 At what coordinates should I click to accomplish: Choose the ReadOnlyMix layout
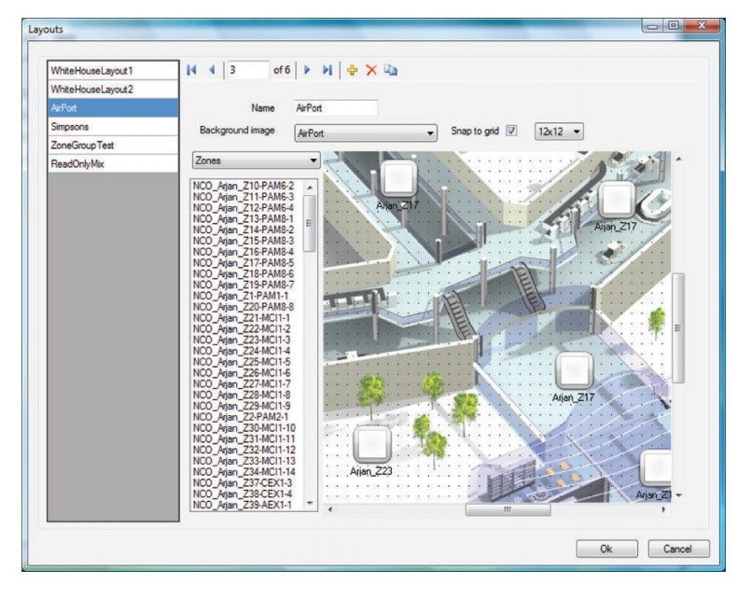(112, 162)
